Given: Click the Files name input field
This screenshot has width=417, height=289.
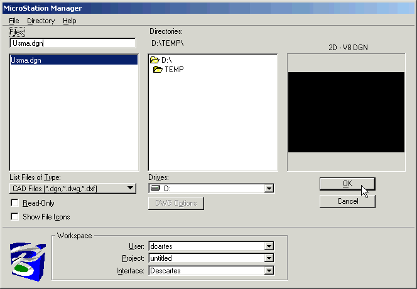Looking at the screenshot, I should (x=73, y=43).
